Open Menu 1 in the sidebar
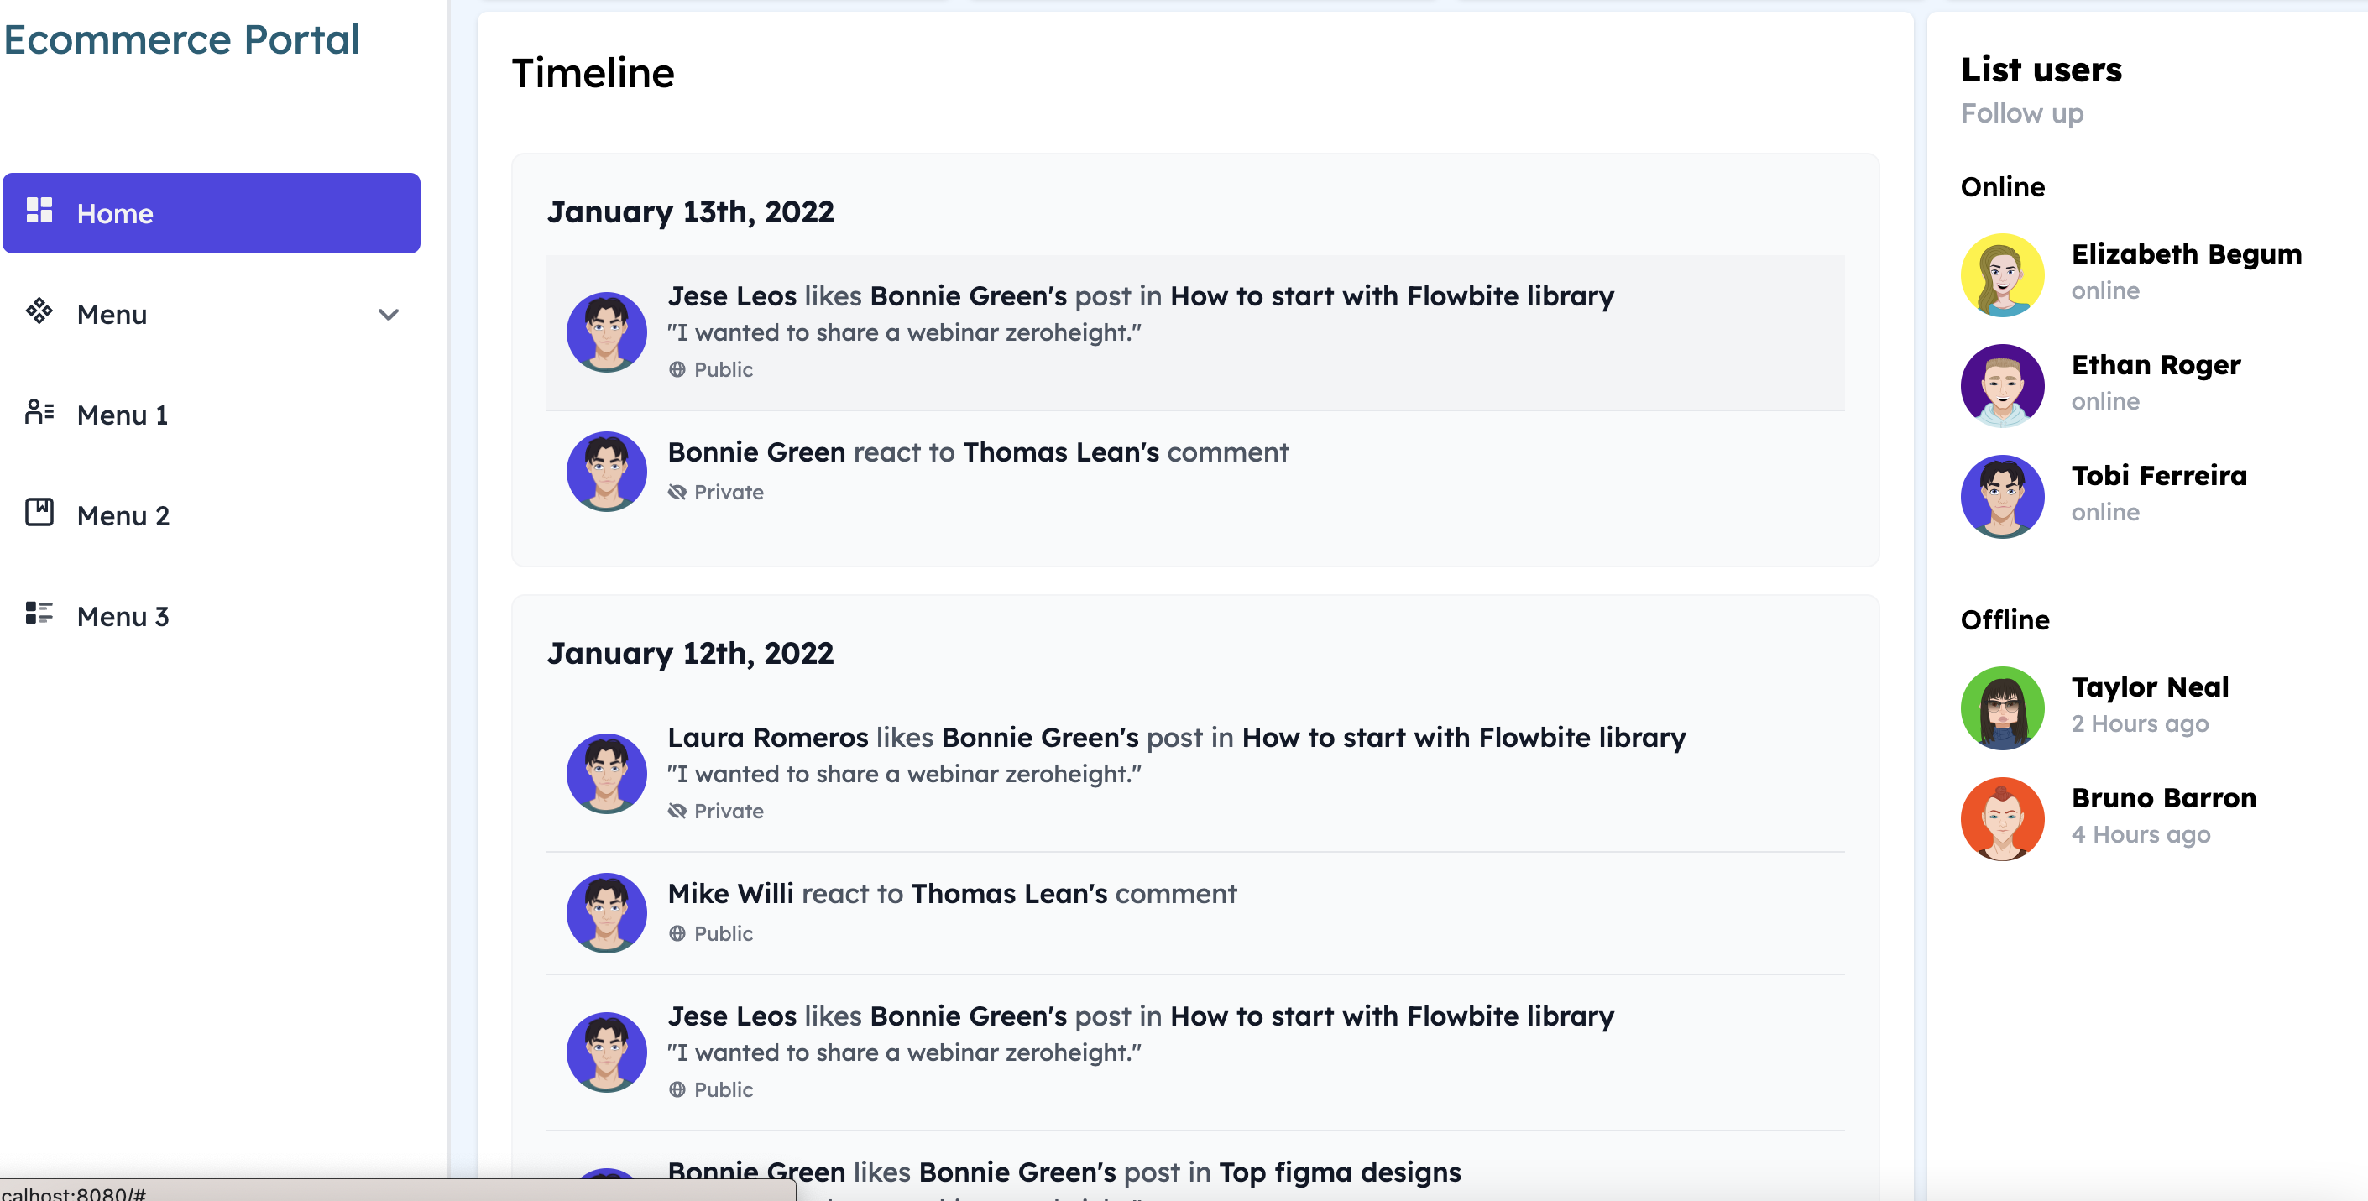The image size is (2368, 1201). click(x=212, y=415)
